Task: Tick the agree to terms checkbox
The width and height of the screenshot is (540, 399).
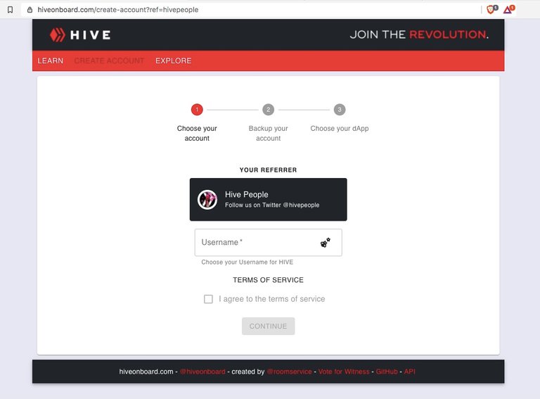Action: (x=208, y=299)
